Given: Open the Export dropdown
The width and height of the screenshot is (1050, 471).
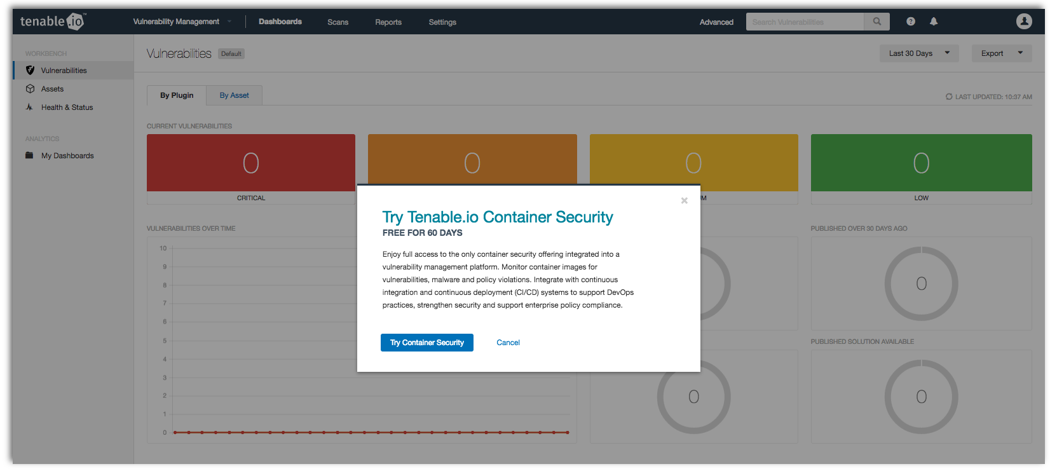Looking at the screenshot, I should point(1002,53).
